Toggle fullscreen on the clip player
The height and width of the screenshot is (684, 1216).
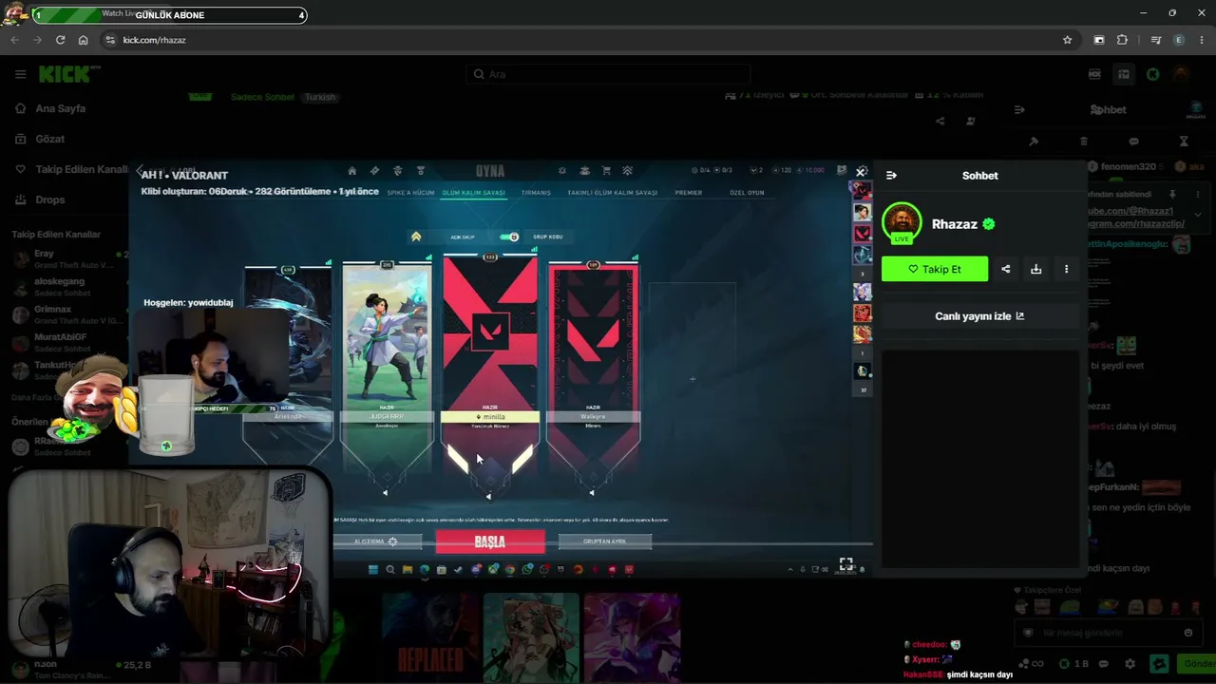[x=845, y=563]
